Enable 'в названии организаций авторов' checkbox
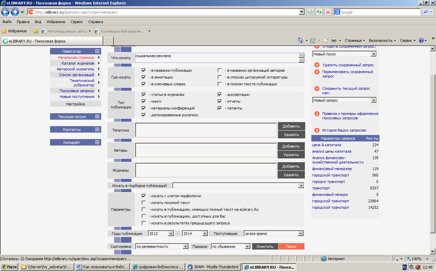This screenshot has height=272, width=436. click(220, 70)
